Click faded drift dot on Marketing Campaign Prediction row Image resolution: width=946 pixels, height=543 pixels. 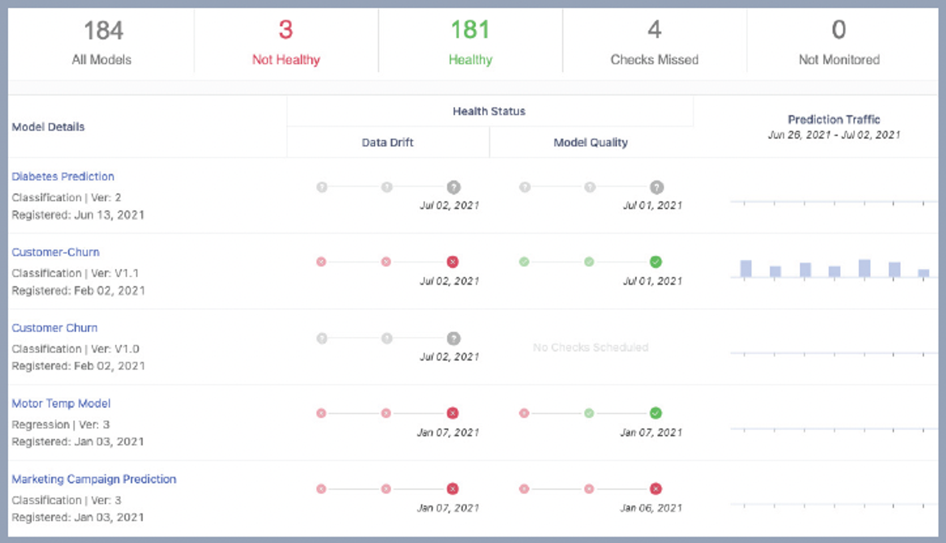[321, 489]
